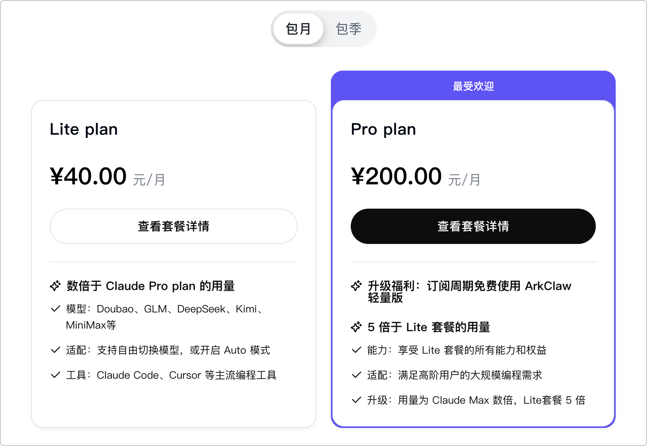This screenshot has width=647, height=446.
Task: Click sparkle icon beside 数倍于 Claude Pro plan 的用量
Action: (x=55, y=286)
